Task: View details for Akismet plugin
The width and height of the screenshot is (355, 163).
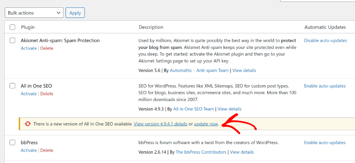Action: coord(244,70)
